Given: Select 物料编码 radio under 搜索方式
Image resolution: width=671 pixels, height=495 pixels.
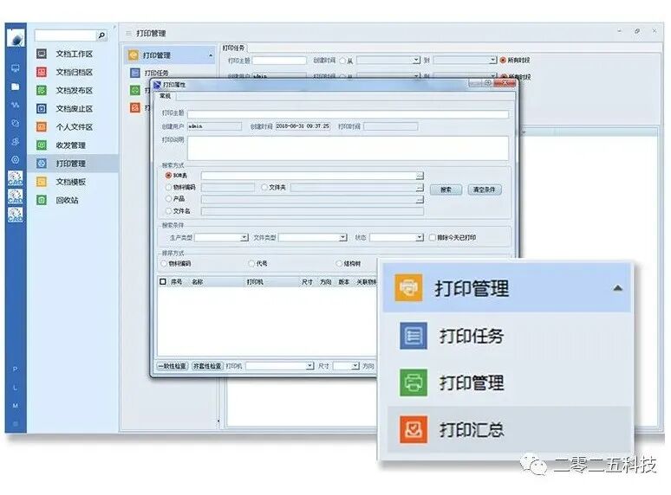Looking at the screenshot, I should click(x=168, y=187).
